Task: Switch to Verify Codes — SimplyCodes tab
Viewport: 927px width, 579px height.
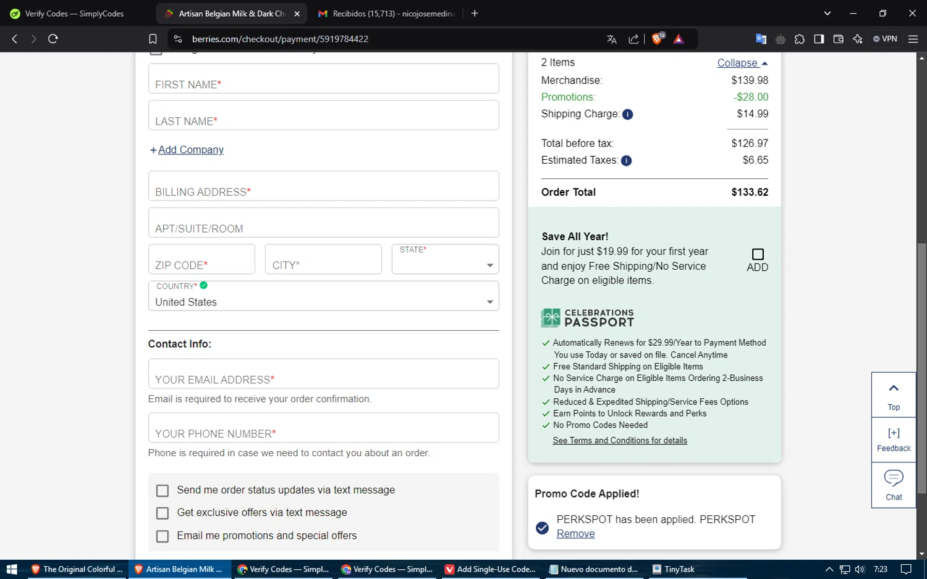Action: click(x=74, y=14)
